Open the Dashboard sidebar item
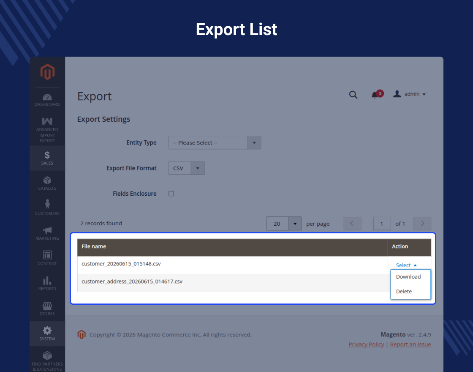This screenshot has width=473, height=372. (47, 100)
